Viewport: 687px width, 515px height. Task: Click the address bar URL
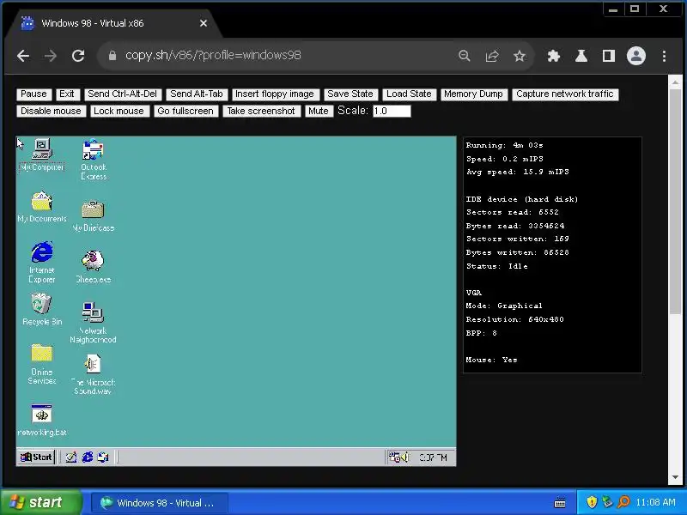pyautogui.click(x=213, y=55)
